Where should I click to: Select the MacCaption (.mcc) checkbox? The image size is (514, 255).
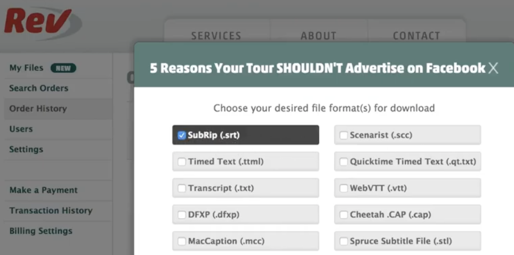182,241
